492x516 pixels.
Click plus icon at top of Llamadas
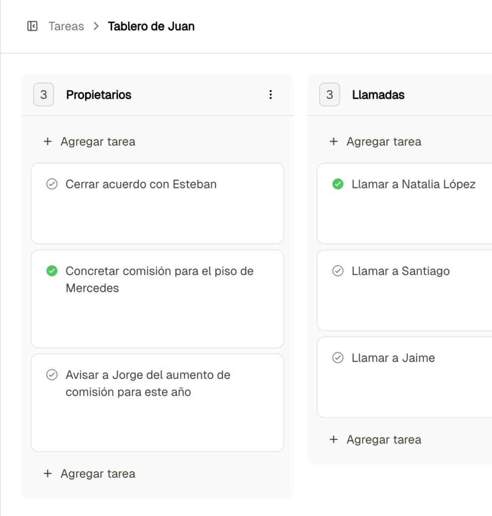point(333,142)
